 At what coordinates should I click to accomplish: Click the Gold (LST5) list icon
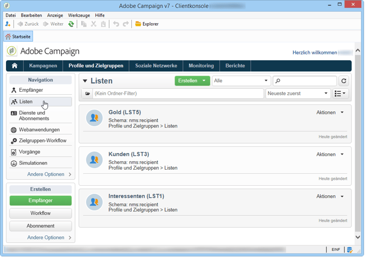94,118
